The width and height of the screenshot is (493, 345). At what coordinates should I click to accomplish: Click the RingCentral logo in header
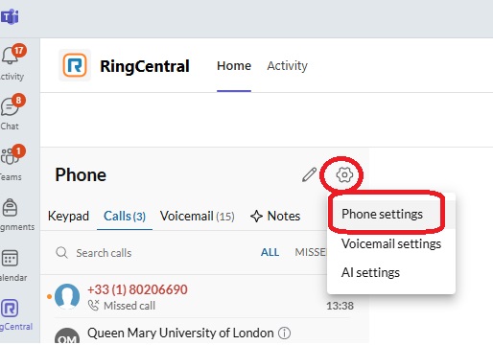[75, 65]
